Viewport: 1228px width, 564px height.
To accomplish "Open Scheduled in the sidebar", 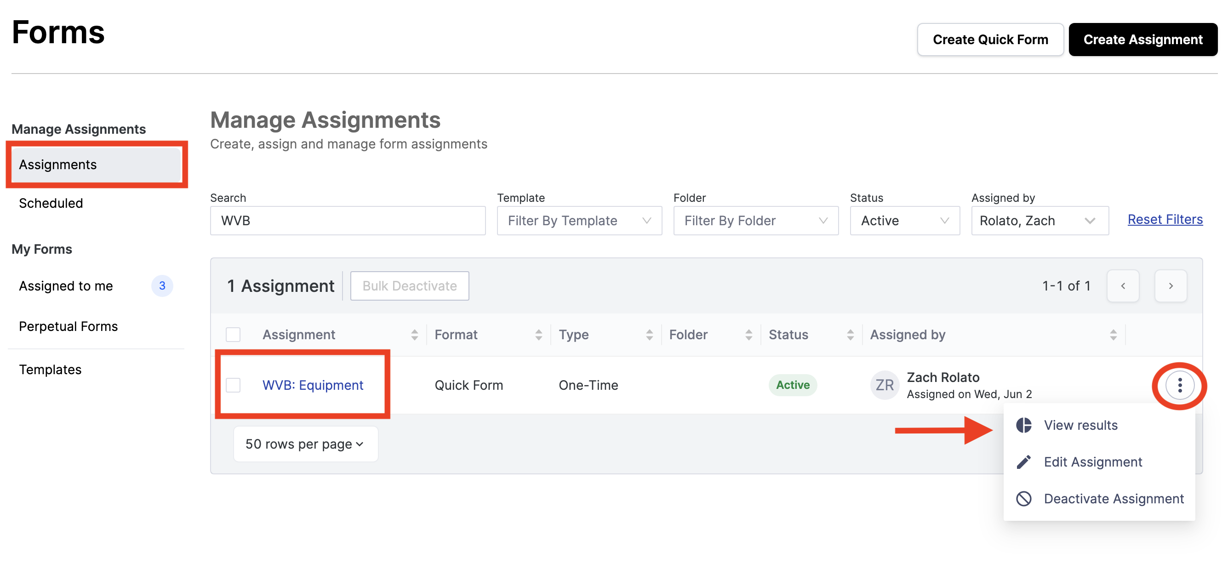I will tap(51, 203).
